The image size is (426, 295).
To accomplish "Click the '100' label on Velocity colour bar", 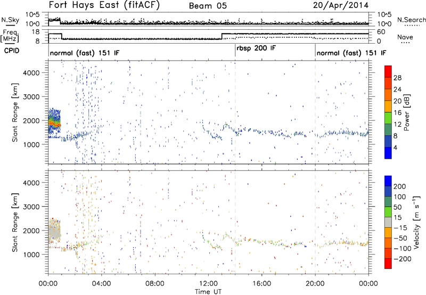I will (x=400, y=197).
